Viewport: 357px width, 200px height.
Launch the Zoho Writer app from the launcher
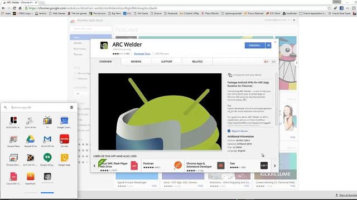tap(30, 122)
